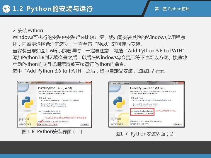Click green arrow beside Customize installation, figure 1-7
This screenshot has width=211, height=158.
pos(132,111)
